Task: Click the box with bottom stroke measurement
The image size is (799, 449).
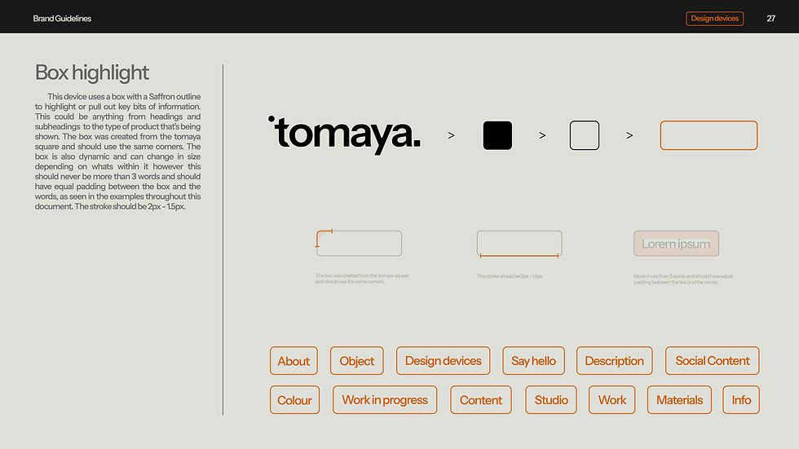Action: point(519,244)
